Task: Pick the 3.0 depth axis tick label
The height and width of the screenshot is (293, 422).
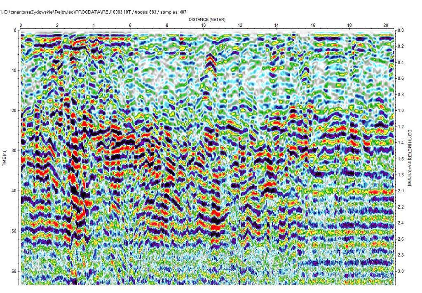Action: [x=401, y=271]
